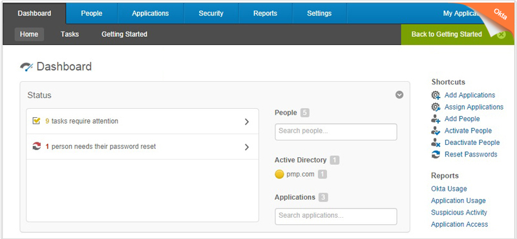This screenshot has width=517, height=239.
Task: Click the Activate People checkmark icon
Action: (x=436, y=131)
